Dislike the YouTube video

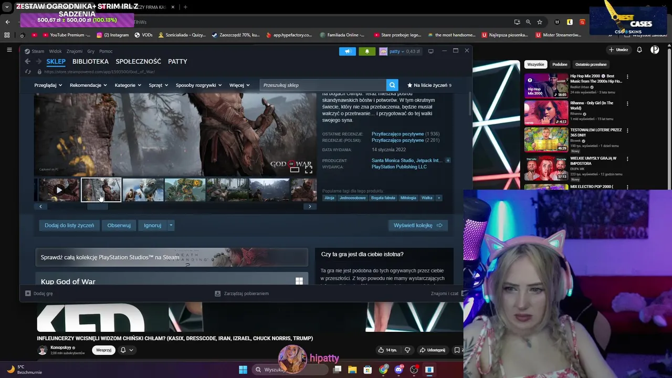pyautogui.click(x=407, y=350)
